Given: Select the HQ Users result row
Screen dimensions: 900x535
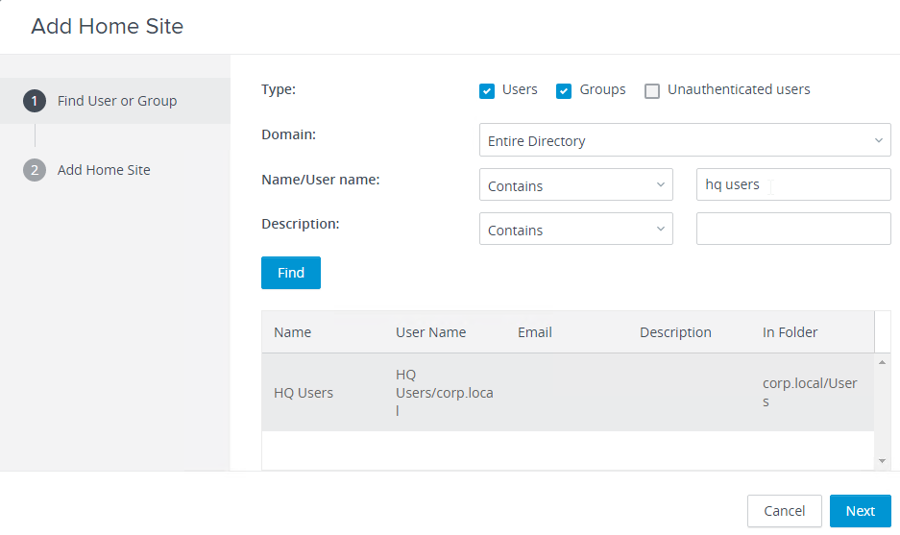Looking at the screenshot, I should point(568,392).
